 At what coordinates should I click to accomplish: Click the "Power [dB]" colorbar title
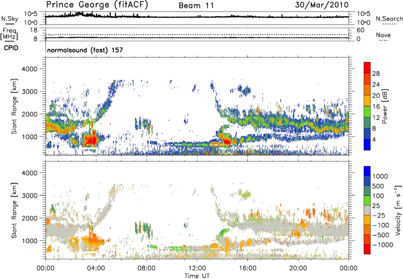(385, 106)
